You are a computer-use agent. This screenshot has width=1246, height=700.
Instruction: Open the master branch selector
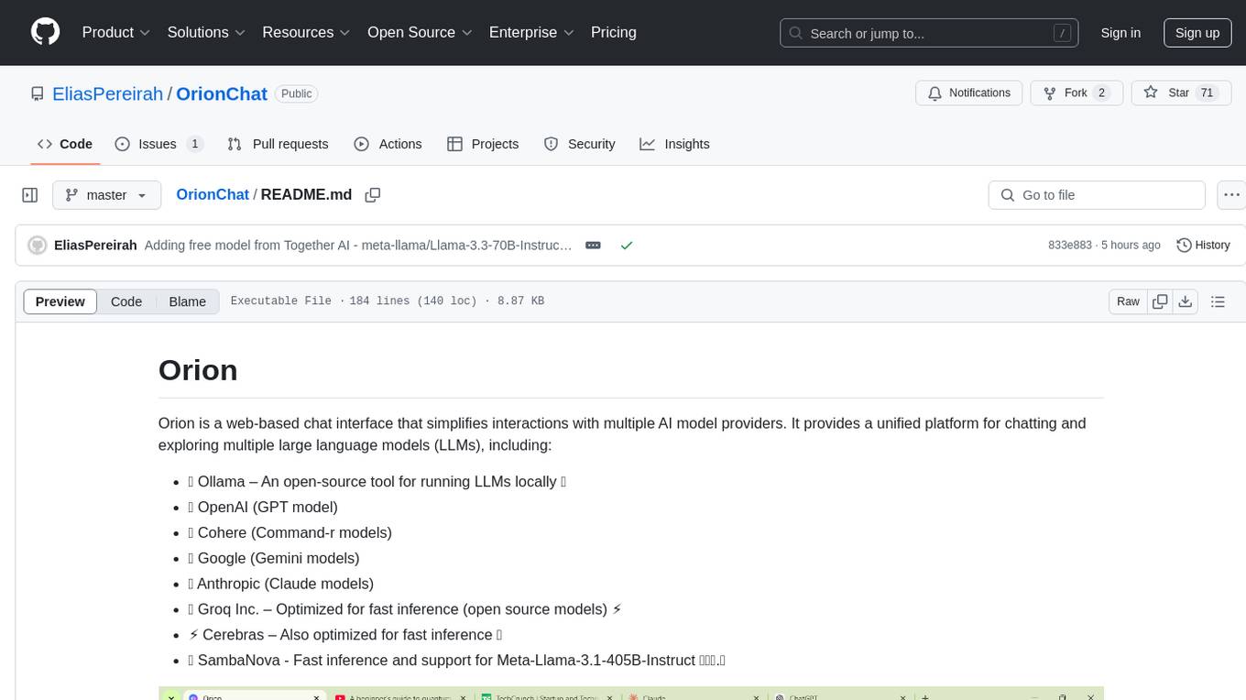tap(106, 195)
